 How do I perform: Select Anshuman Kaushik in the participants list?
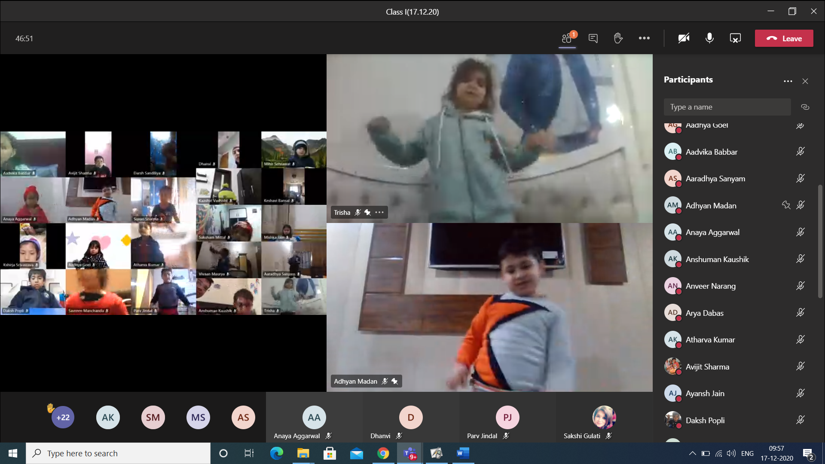tap(717, 259)
